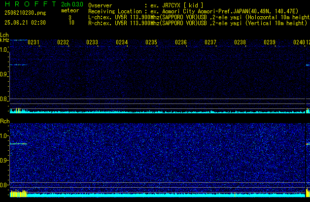Image resolution: width=310 pixels, height=202 pixels.
Task: Click the red Rch echo at right edge
Action: tap(308, 144)
